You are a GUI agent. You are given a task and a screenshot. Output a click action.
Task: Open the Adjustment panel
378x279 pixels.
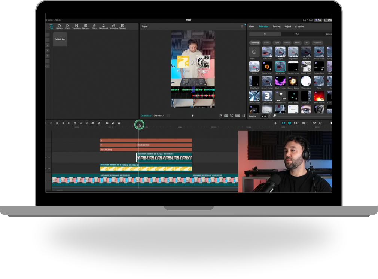click(x=103, y=27)
